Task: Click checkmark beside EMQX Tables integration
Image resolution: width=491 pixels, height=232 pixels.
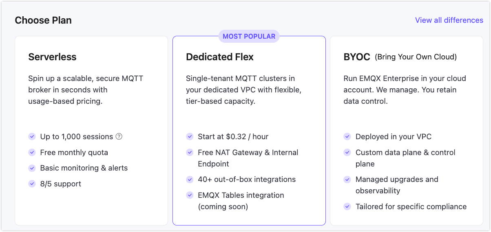Action: 190,195
